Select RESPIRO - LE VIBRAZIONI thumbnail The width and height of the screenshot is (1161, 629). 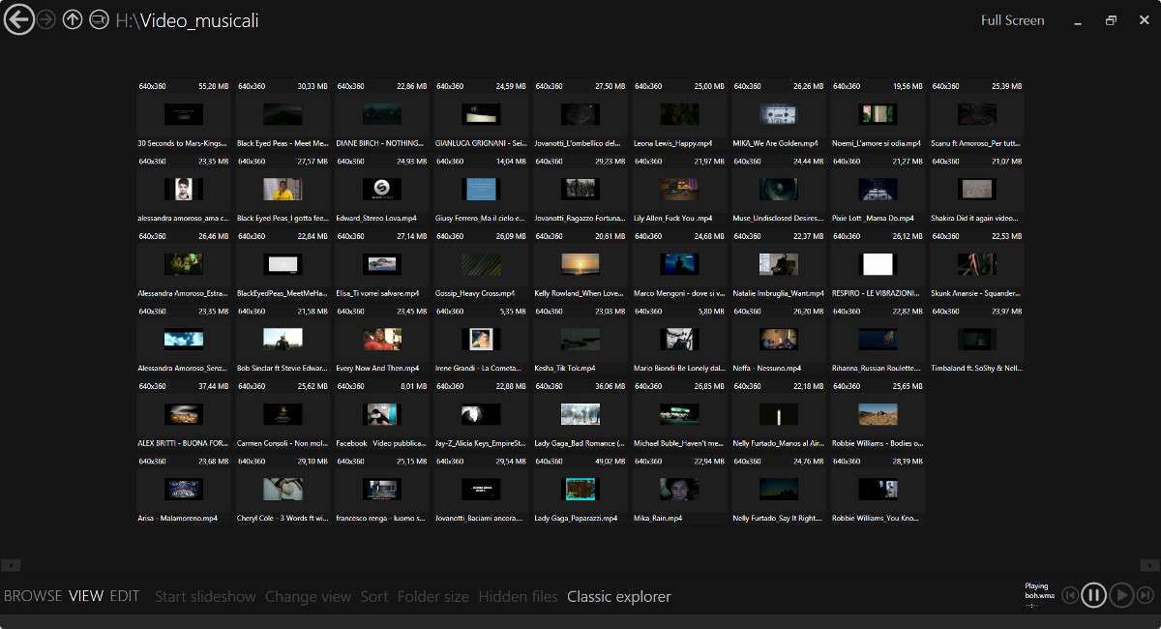(x=878, y=265)
